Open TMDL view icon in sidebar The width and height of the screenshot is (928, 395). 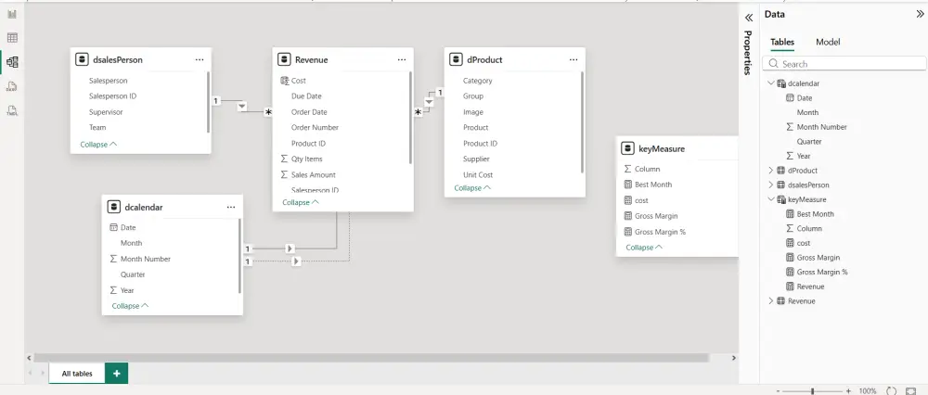[x=12, y=110]
